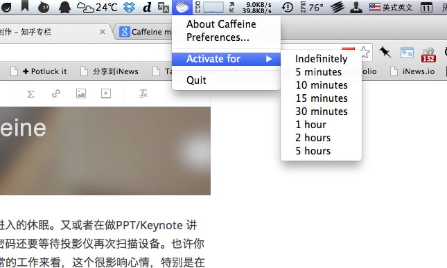This screenshot has height=268, width=447.
Task: Click the article header image
Action: tap(105, 151)
